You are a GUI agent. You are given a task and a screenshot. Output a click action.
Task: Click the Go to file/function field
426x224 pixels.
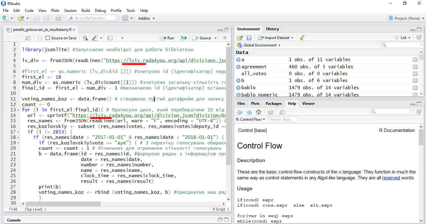coord(92,18)
